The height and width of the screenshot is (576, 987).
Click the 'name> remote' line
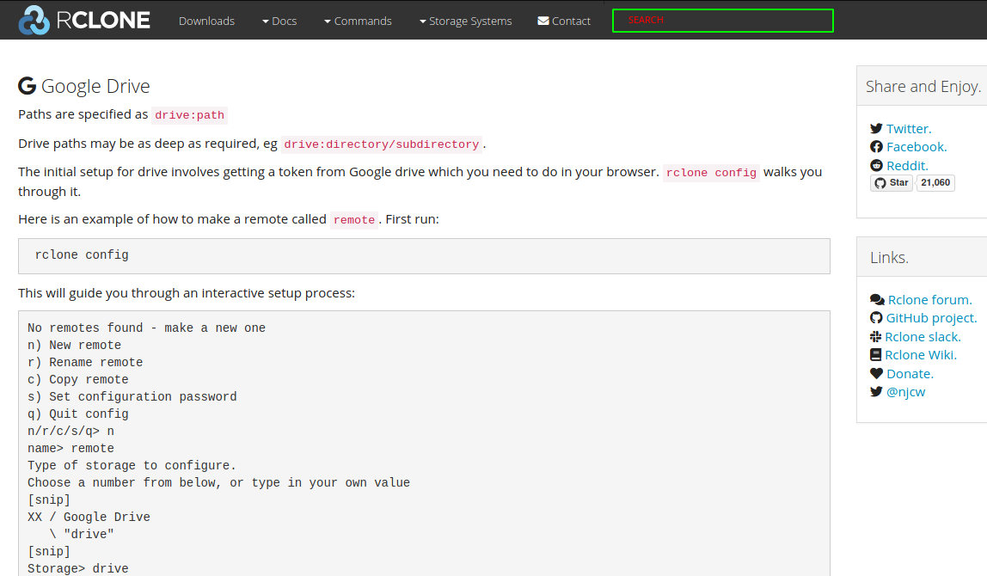[70, 448]
